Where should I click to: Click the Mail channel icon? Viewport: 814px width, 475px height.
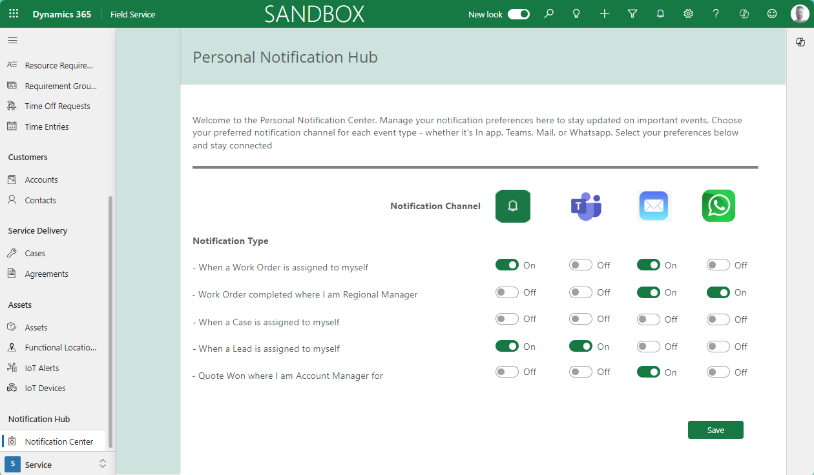pyautogui.click(x=654, y=206)
